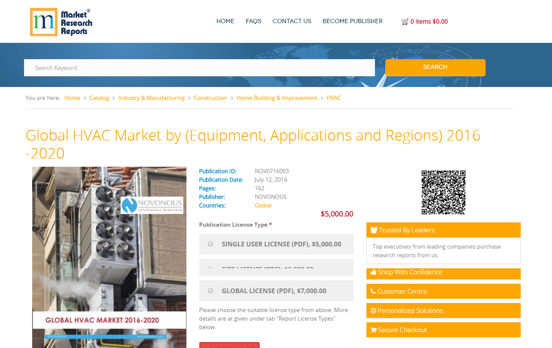Image resolution: width=552 pixels, height=348 pixels.
Task: Click the smiley Personalized Solutions icon
Action: pos(373,310)
